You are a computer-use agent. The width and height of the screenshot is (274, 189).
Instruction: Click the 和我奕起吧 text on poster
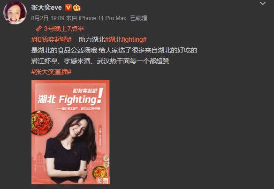(85, 91)
